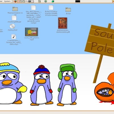Click the 'Arachnophilia.jar' file name text

[x=14, y=22]
